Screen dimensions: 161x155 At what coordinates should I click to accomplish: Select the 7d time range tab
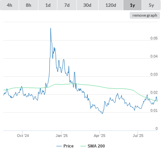pyautogui.click(x=67, y=5)
